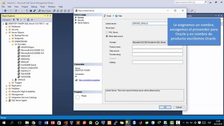Collapse the DESKTOP server node
This screenshot has height=126, width=224.
3,24
